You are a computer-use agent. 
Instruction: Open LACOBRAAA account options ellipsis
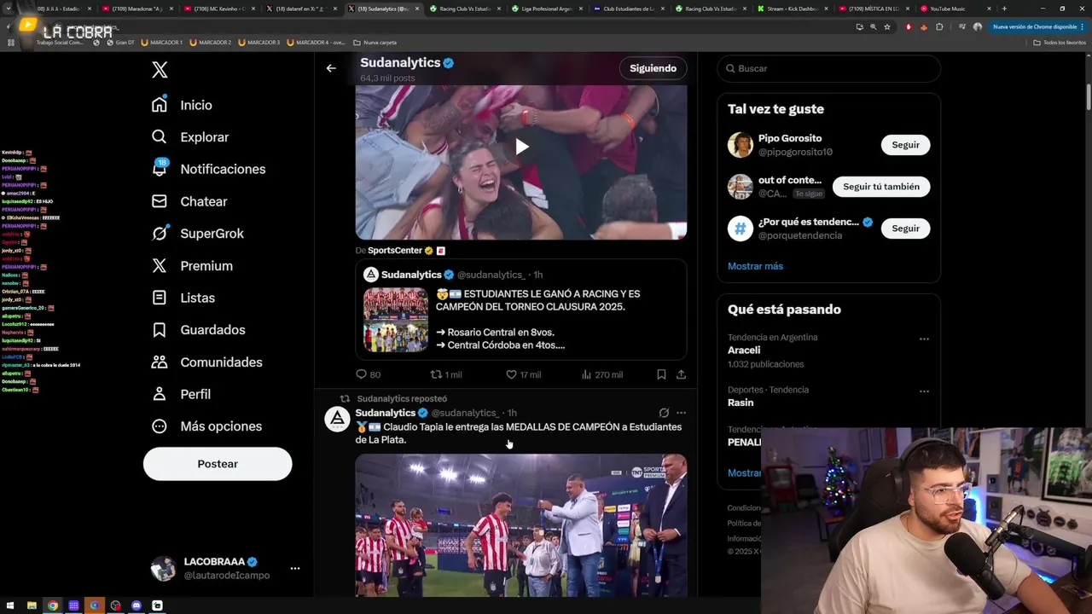pos(294,568)
